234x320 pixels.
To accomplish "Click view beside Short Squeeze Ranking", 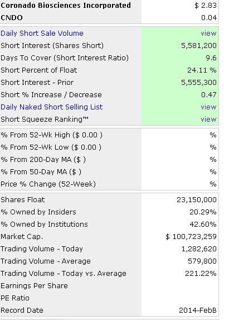I will pyautogui.click(x=208, y=119).
